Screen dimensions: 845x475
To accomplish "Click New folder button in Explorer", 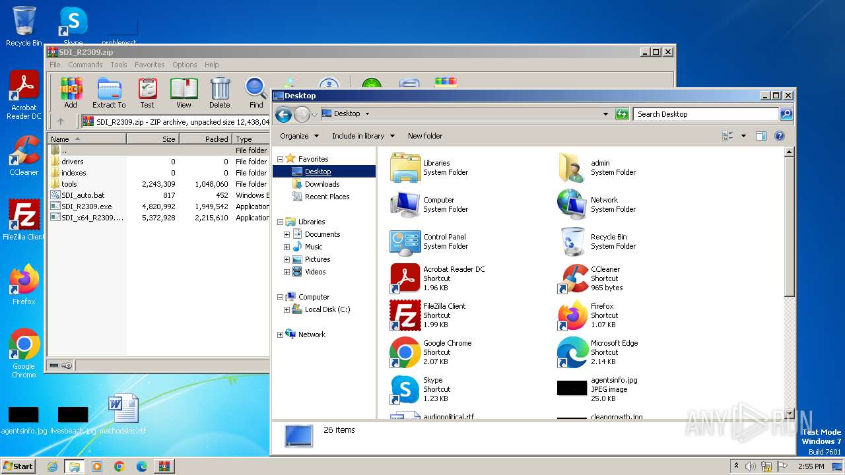I will 425,136.
